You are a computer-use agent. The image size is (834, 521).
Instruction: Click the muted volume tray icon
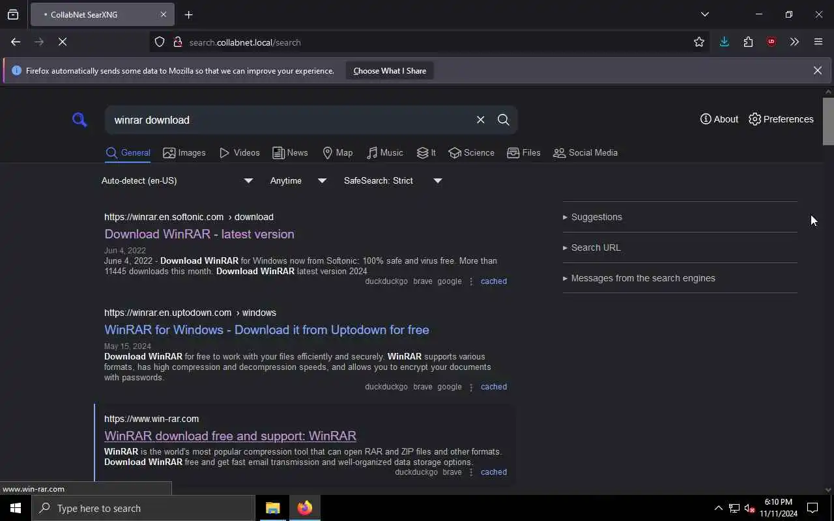(750, 508)
